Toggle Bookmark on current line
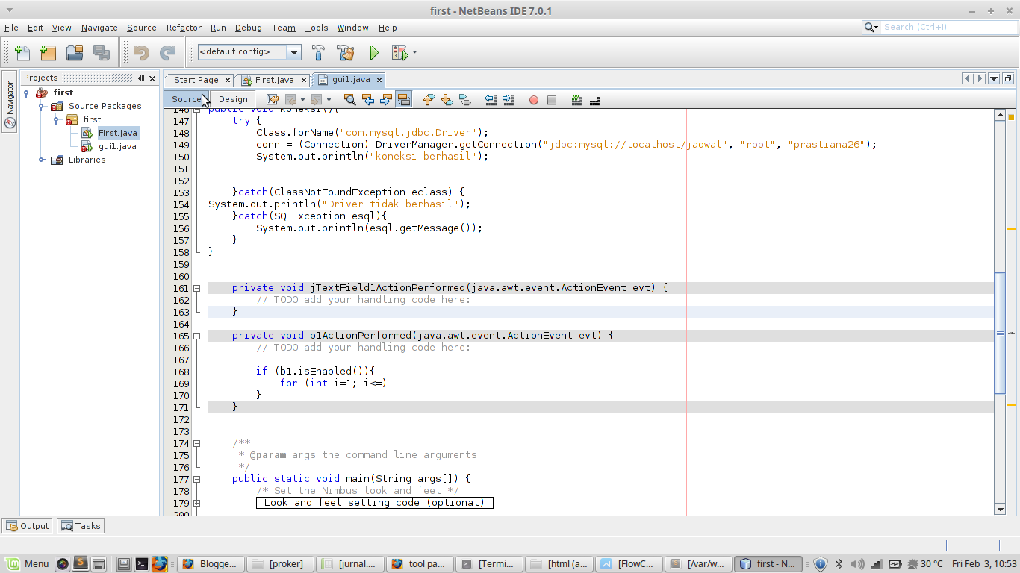1020x573 pixels. [464, 99]
